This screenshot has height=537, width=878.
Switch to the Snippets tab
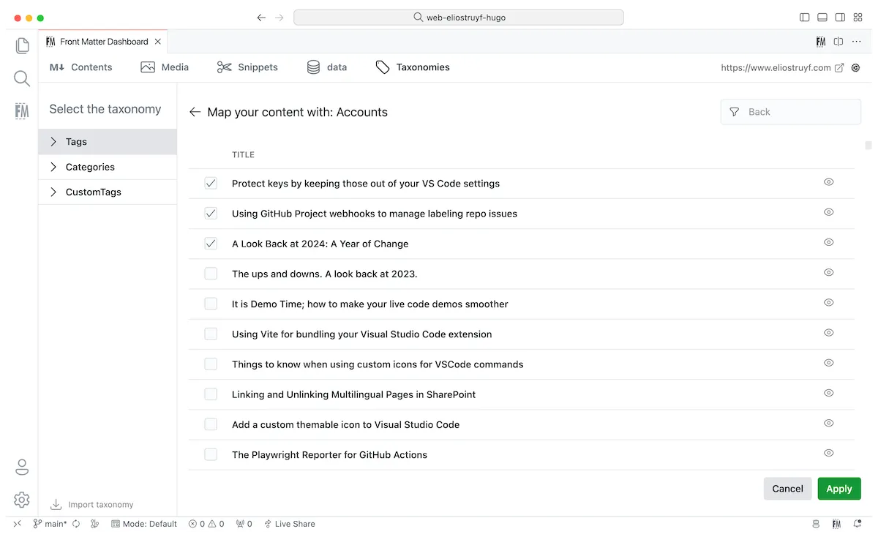[x=247, y=67]
